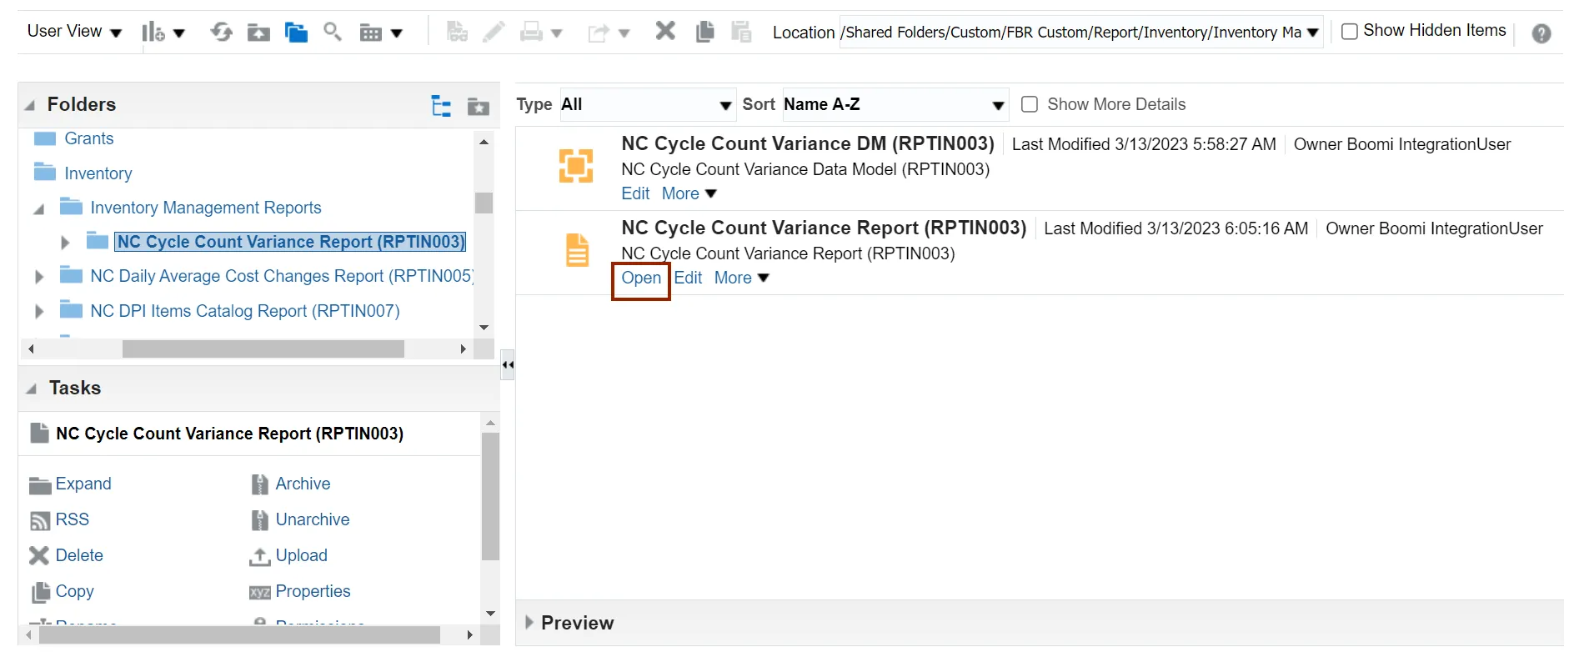Expand NC DPI Items Catalog Report folder
This screenshot has width=1579, height=652.
(39, 312)
